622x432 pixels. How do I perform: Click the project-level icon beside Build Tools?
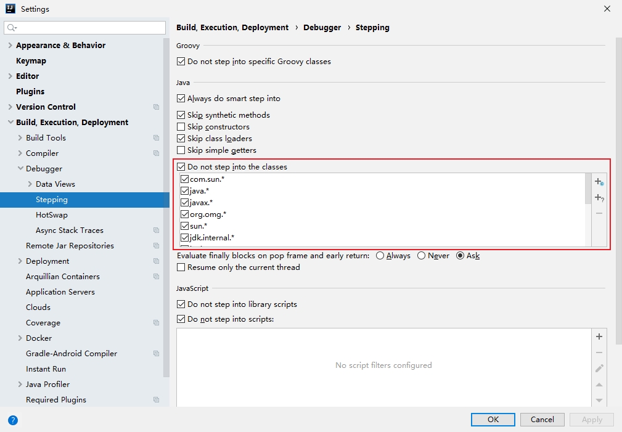pyautogui.click(x=156, y=138)
